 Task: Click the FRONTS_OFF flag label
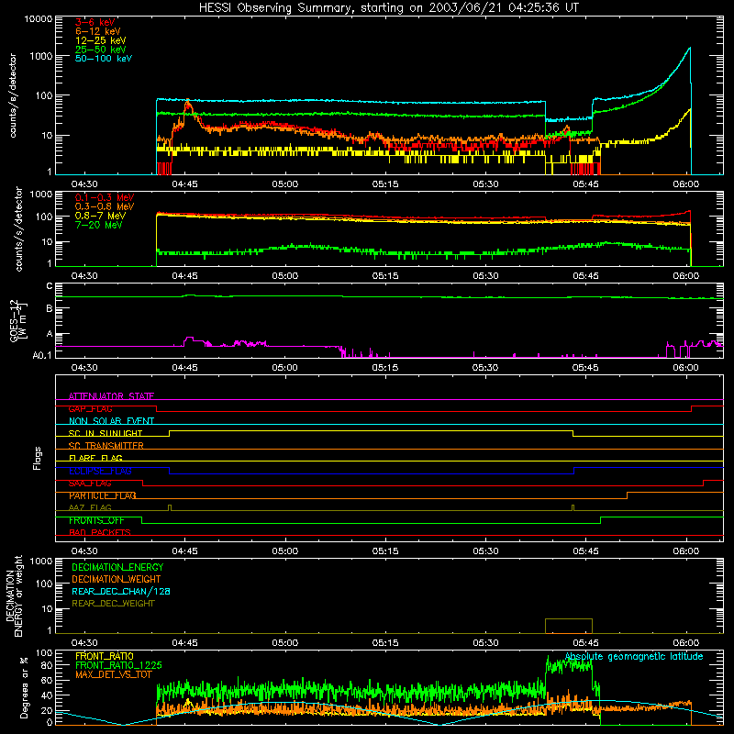(96, 520)
